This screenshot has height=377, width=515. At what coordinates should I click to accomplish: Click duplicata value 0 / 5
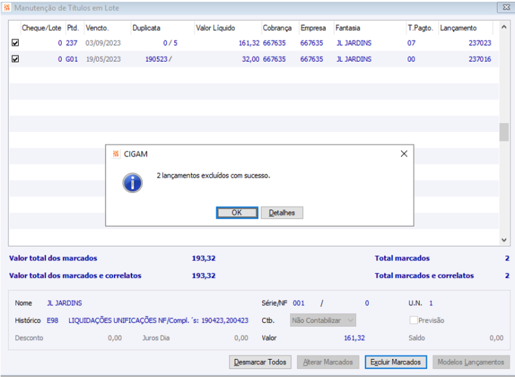click(170, 43)
